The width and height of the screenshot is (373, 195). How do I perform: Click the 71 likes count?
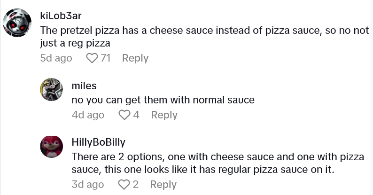point(106,58)
